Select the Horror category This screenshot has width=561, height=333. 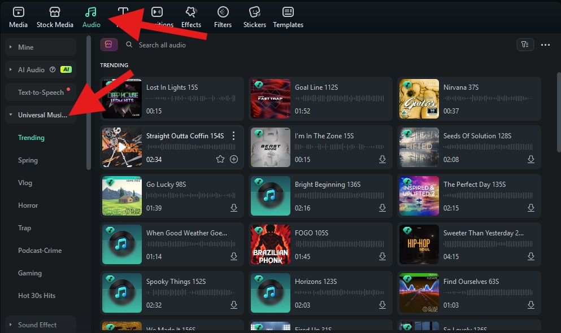(28, 205)
